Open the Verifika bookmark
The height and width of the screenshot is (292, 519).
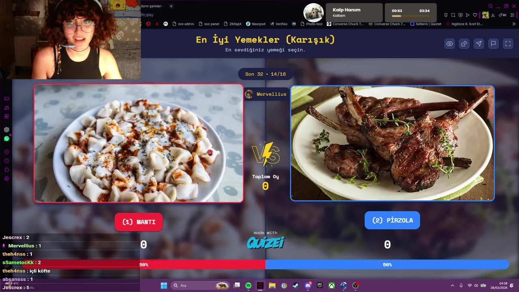click(x=279, y=24)
